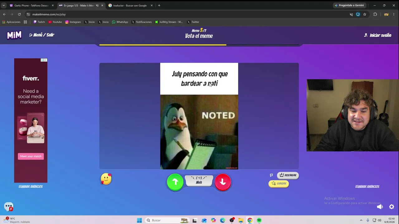Open the clock showing 02:40
The height and width of the screenshot is (224, 399).
[x=390, y=220]
